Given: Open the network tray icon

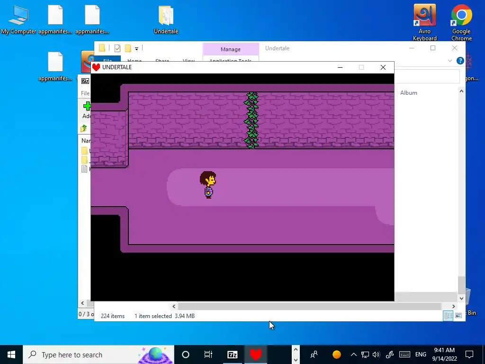Looking at the screenshot, I should 365,355.
